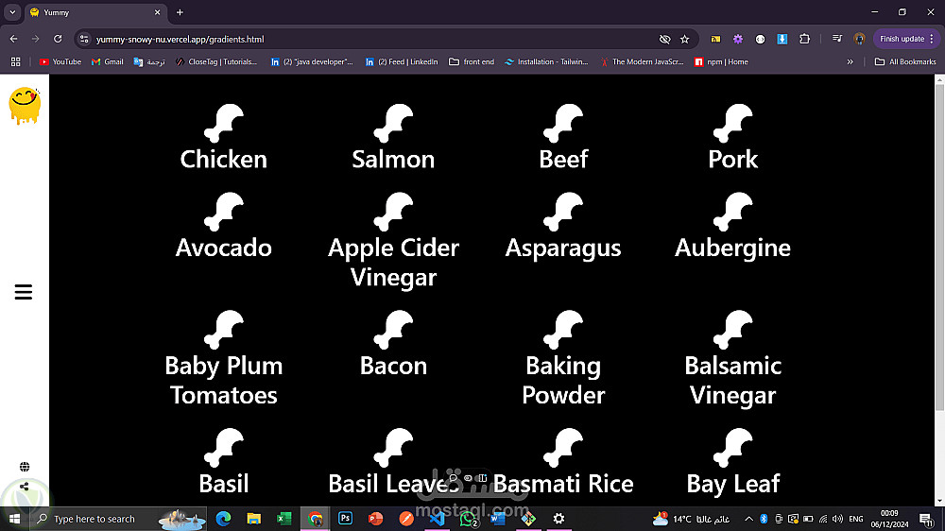
Task: Click the Avocado ingredient drumstick icon
Action: (224, 212)
